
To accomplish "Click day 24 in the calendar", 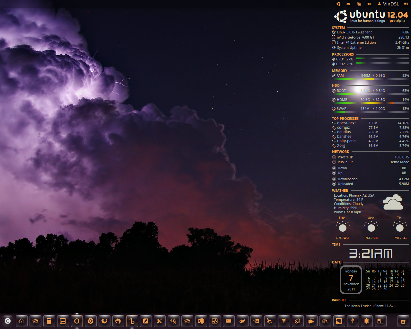I will pos(391,285).
